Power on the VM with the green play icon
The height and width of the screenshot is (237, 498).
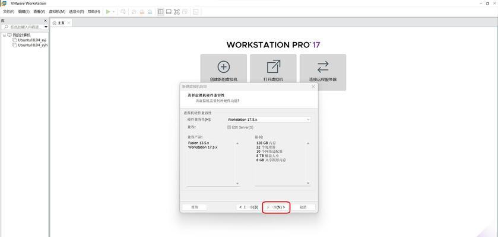pos(108,12)
